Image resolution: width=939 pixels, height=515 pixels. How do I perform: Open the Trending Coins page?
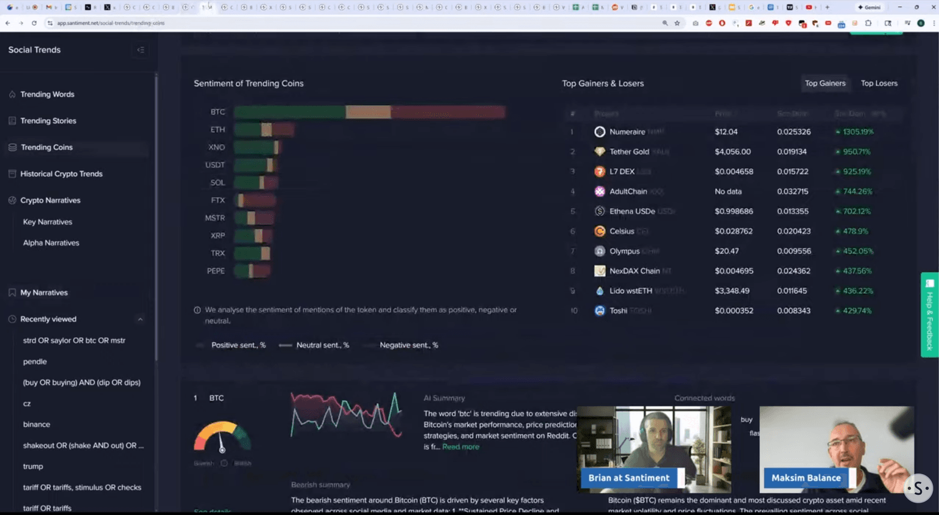tap(46, 147)
